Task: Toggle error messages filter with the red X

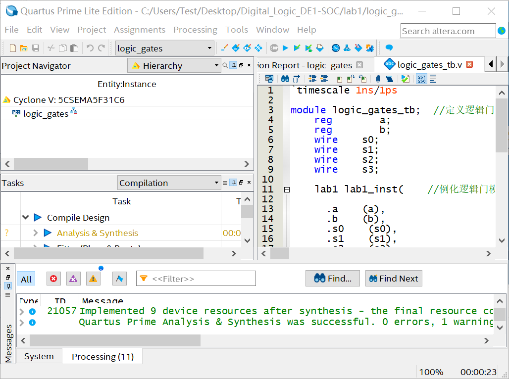Action: tap(53, 279)
